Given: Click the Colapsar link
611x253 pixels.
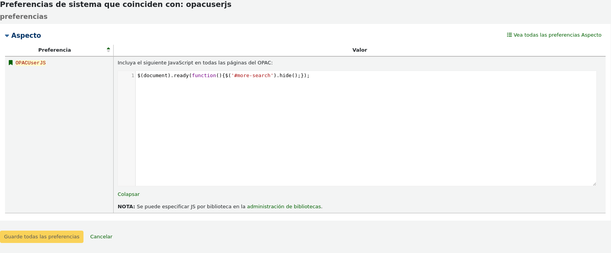Looking at the screenshot, I should point(128,194).
